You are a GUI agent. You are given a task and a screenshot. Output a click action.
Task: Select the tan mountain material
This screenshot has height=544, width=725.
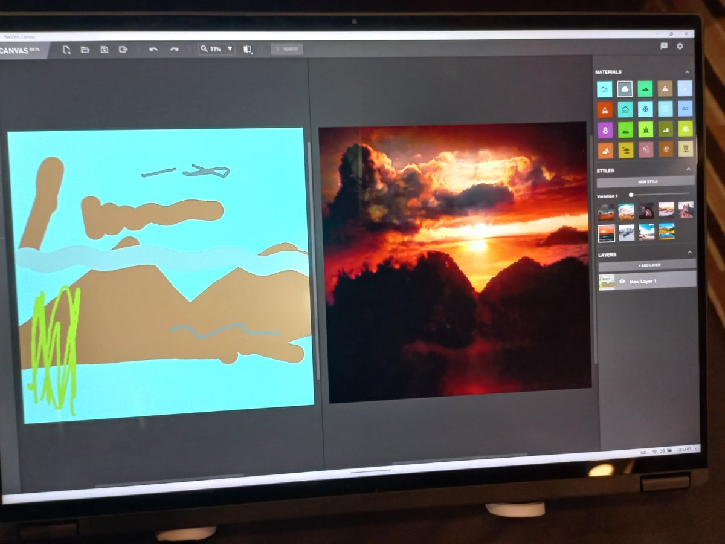[665, 88]
